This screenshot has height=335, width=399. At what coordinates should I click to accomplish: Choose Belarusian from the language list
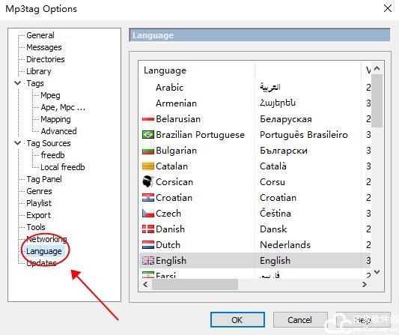click(178, 119)
